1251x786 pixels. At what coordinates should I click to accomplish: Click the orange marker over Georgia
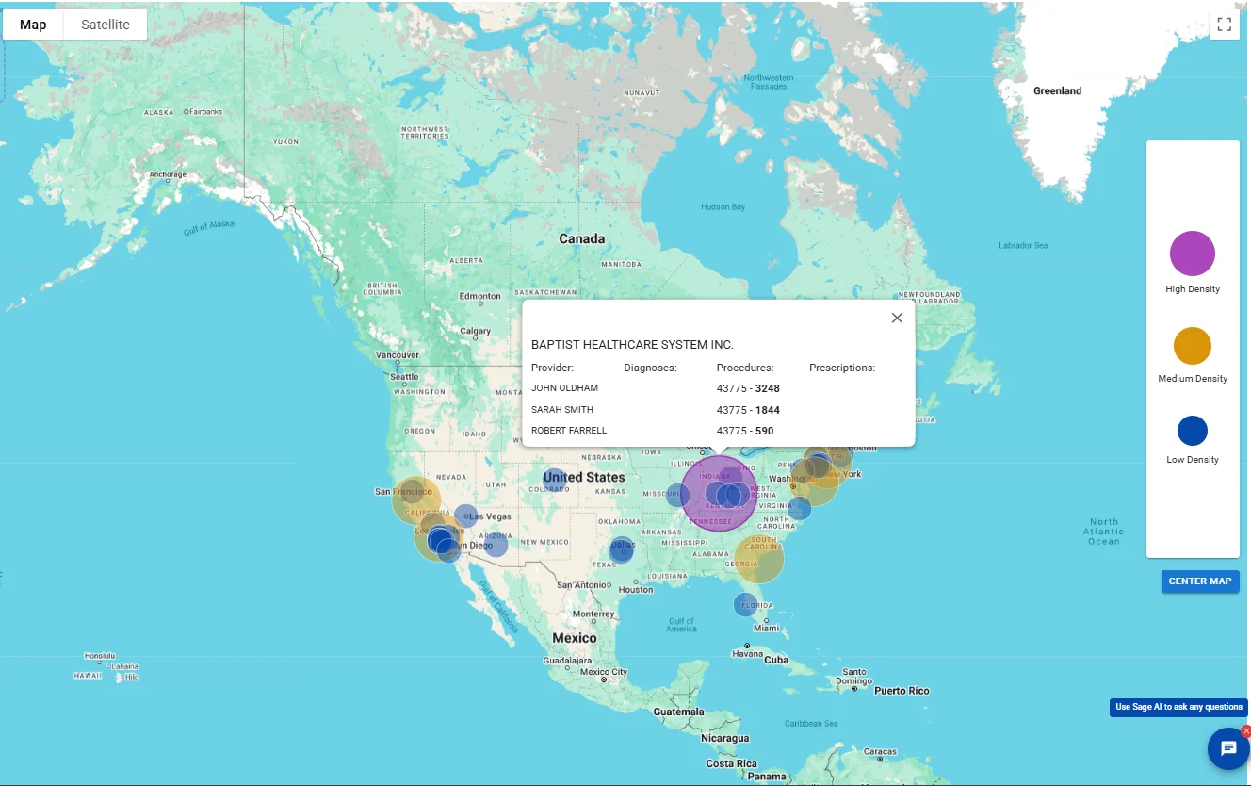[759, 558]
